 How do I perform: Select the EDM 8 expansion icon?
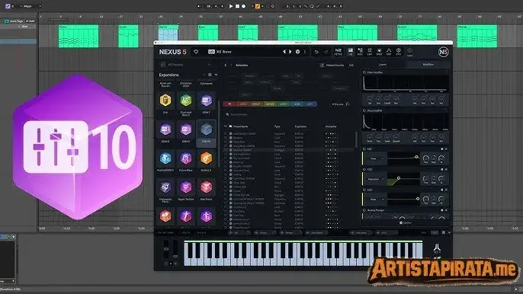pyautogui.click(x=165, y=129)
